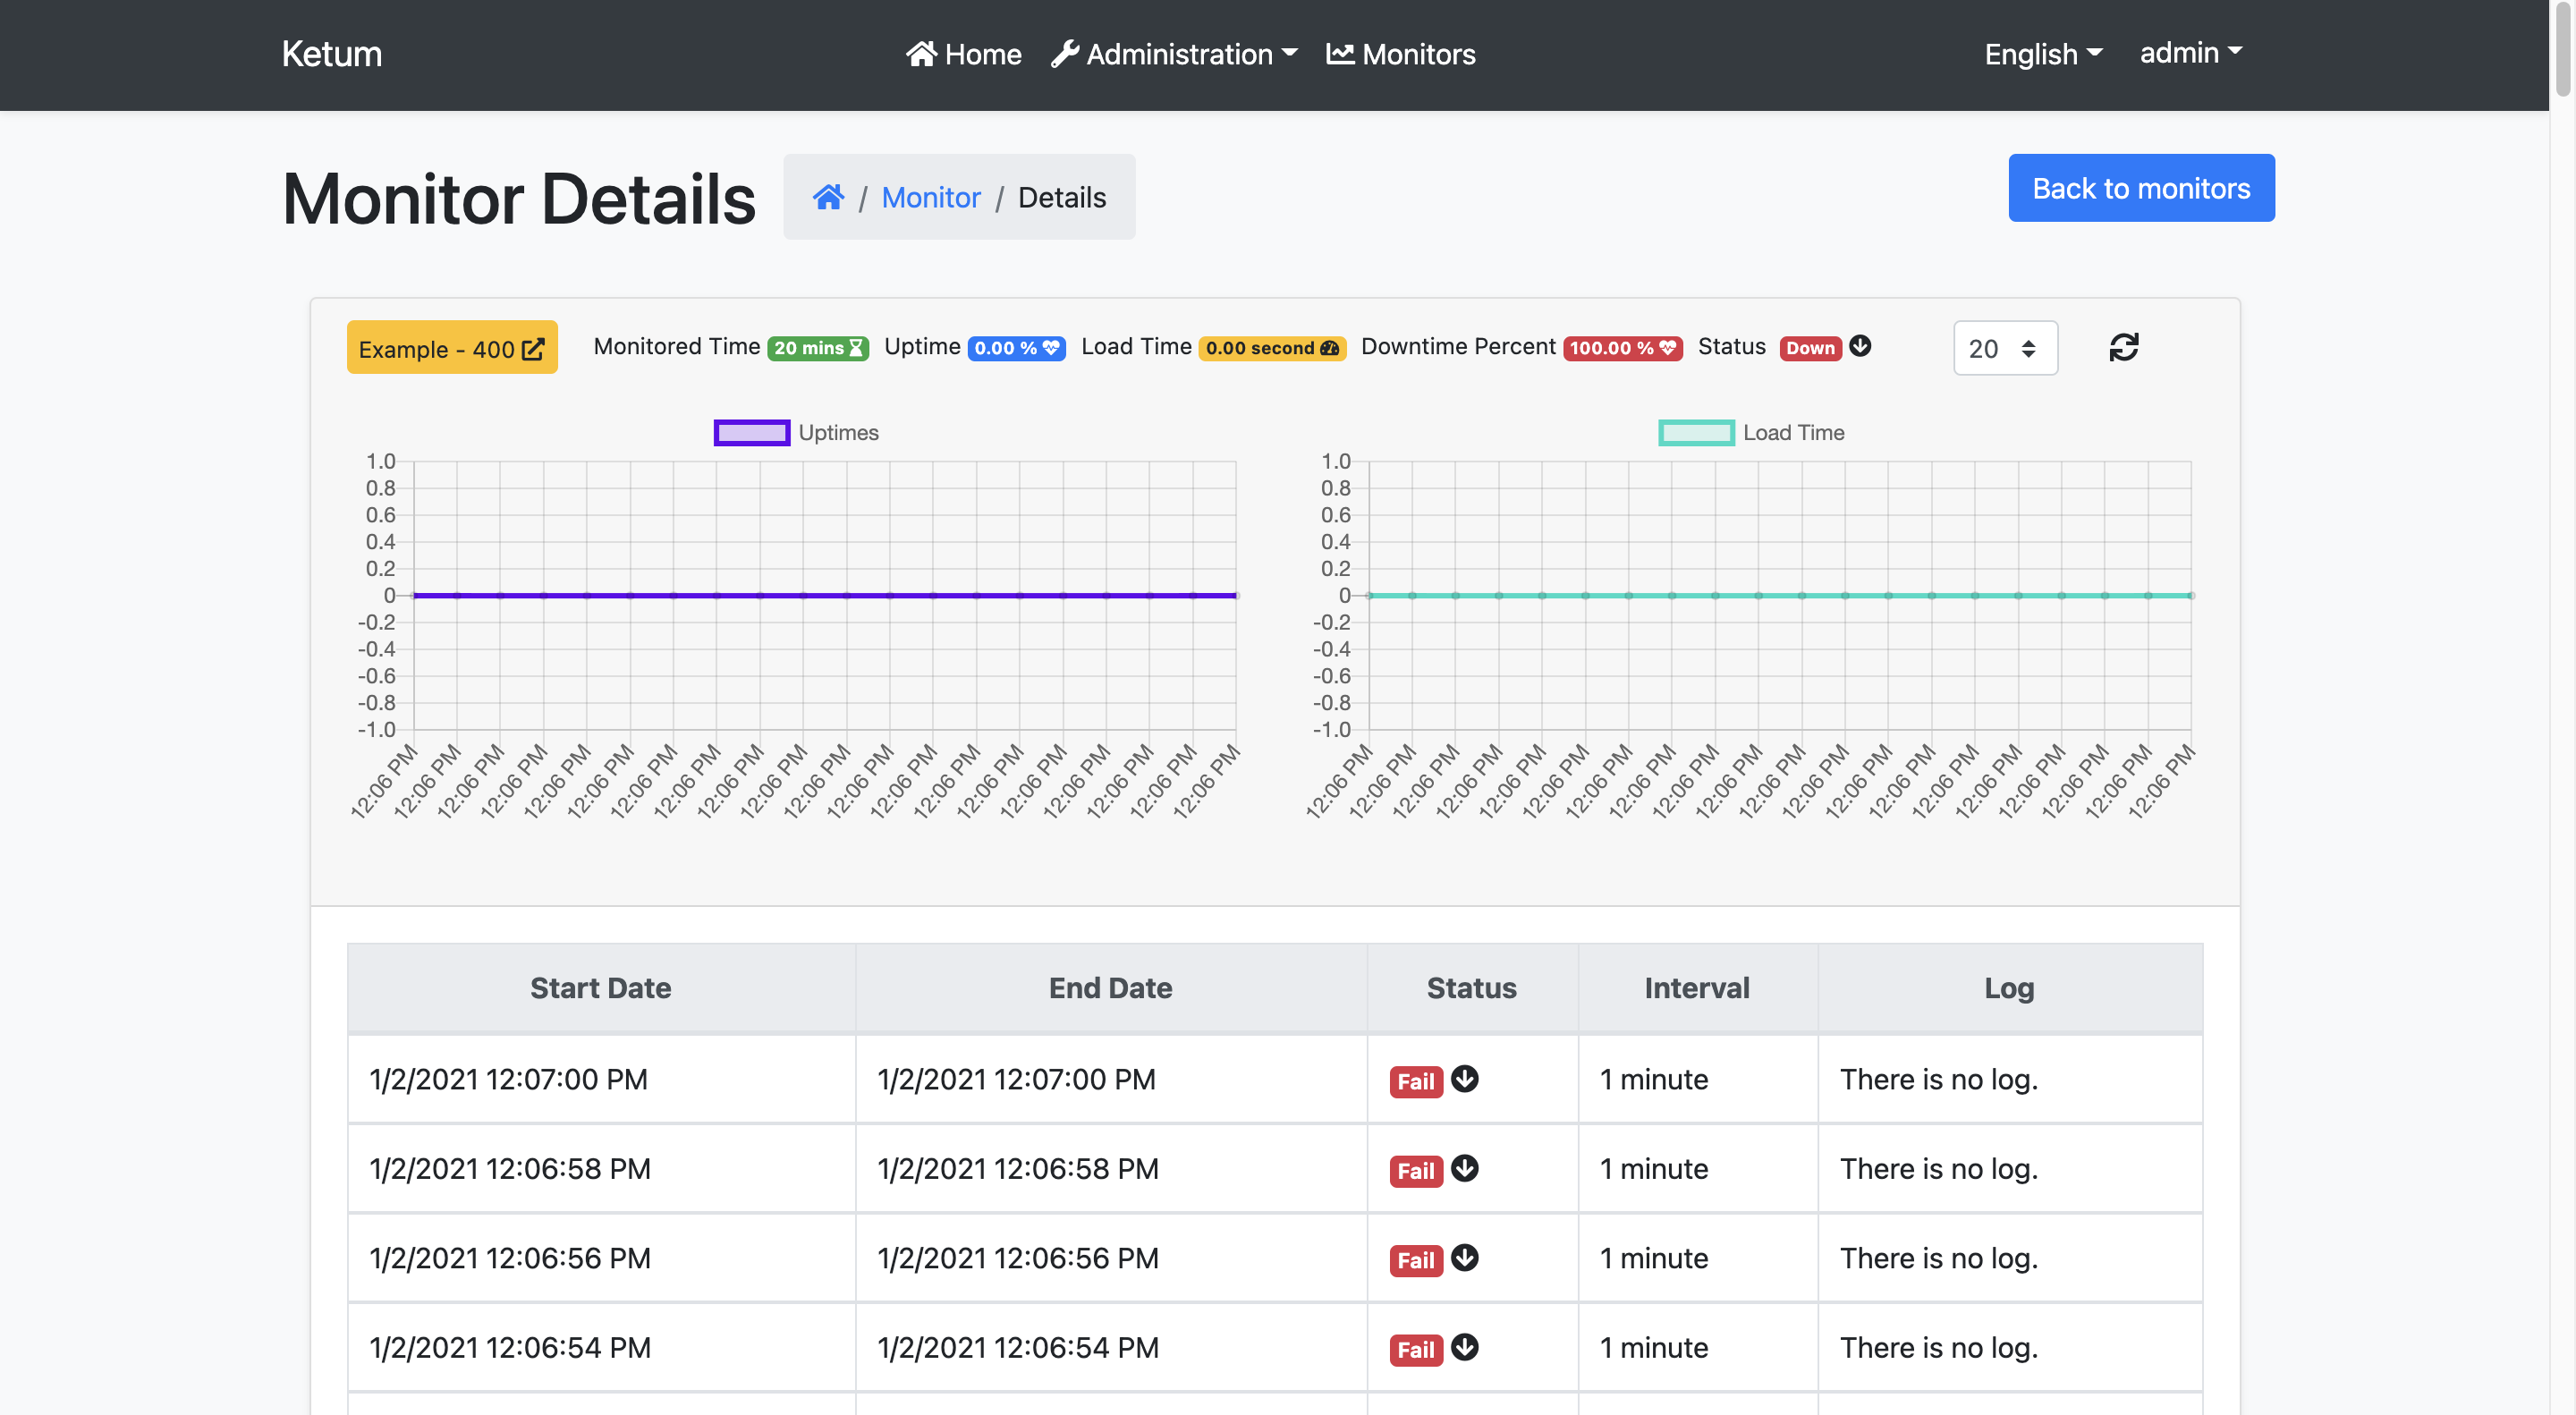Open the admin account dropdown

click(x=2190, y=53)
